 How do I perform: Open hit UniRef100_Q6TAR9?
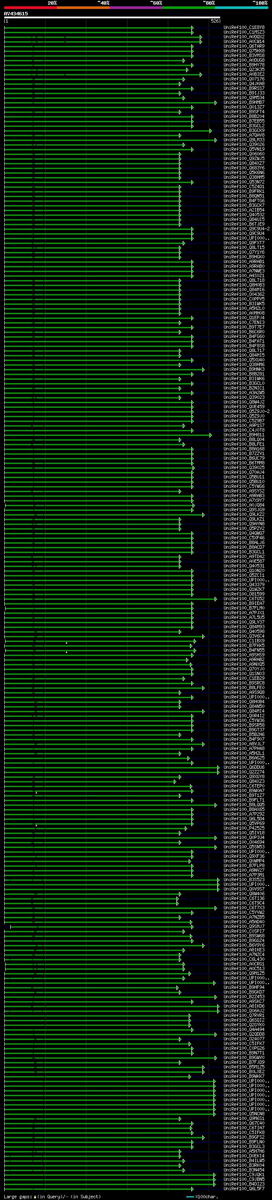[x=244, y=46]
